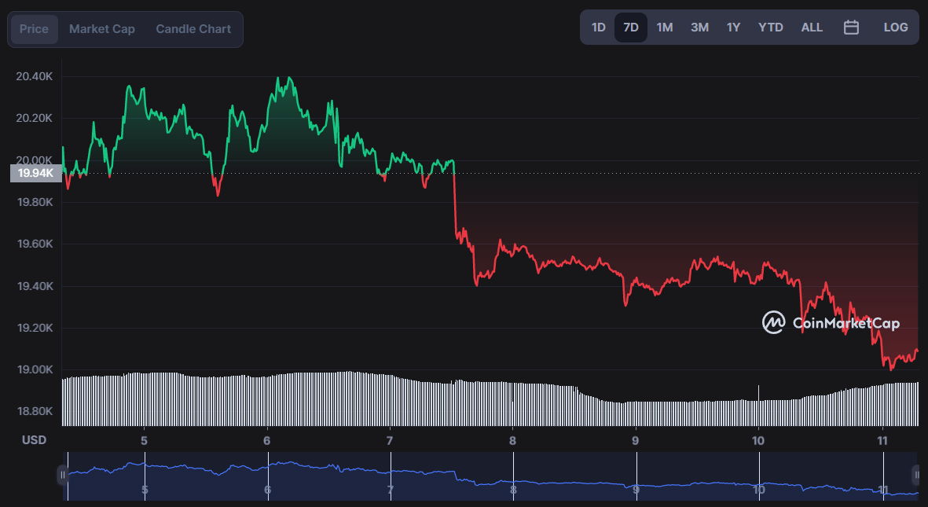
Task: Open the Candle Chart view
Action: [193, 29]
